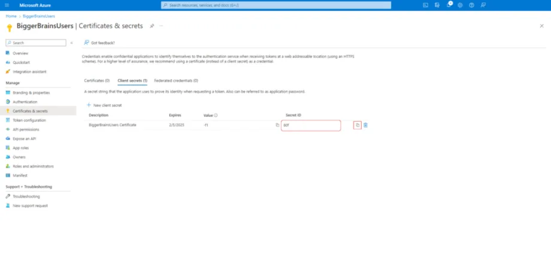This screenshot has height=266, width=551.
Task: Open Quickstart in the sidebar
Action: click(x=22, y=62)
